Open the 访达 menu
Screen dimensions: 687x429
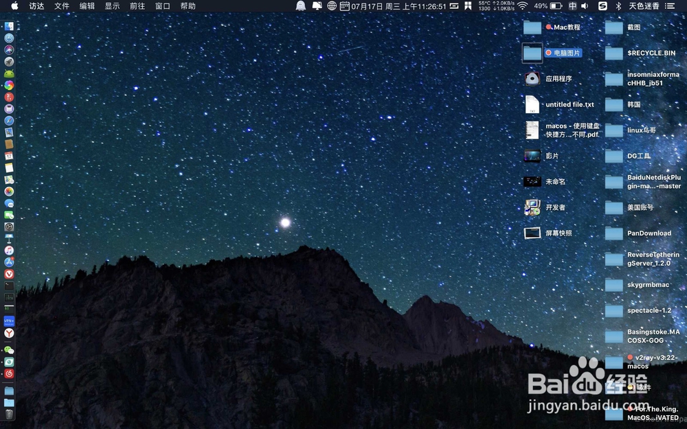(37, 5)
